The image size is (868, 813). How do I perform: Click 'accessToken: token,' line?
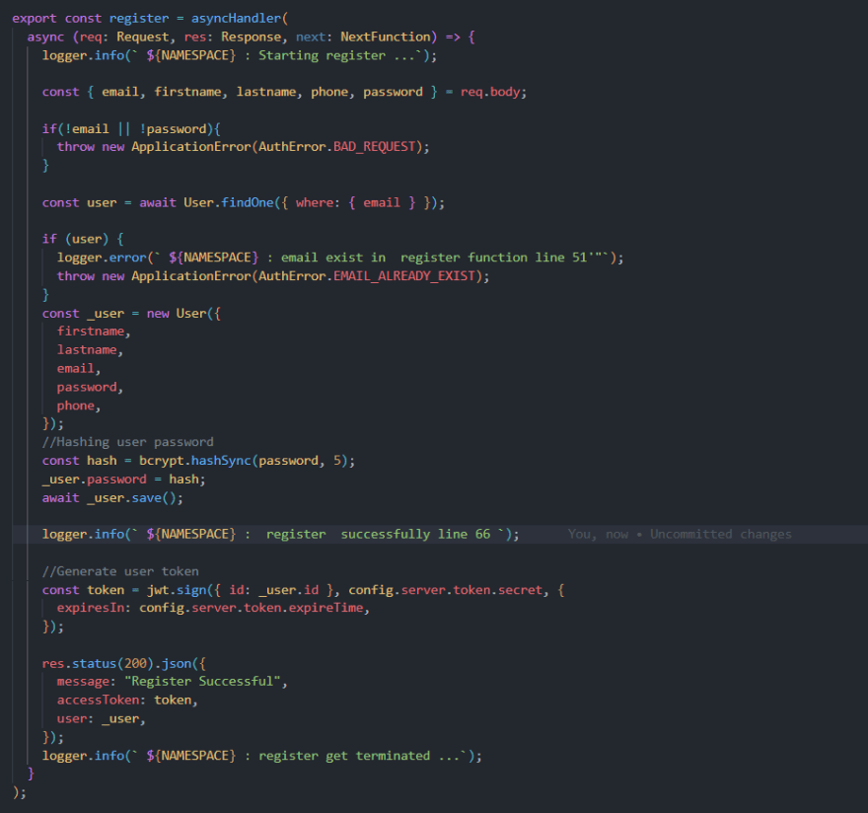pos(127,700)
